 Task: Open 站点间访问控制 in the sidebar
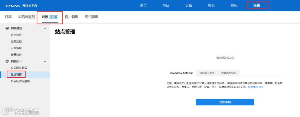20,81
